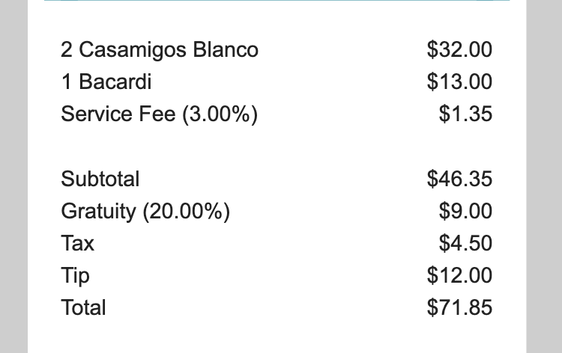The width and height of the screenshot is (562, 353).
Task: Select the $32.00 Casamigos price
Action: point(459,50)
